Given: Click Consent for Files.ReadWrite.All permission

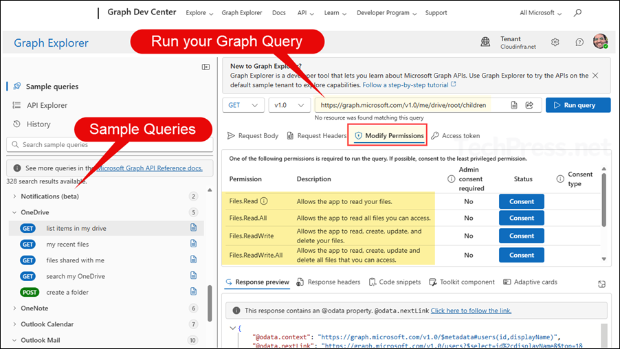Looking at the screenshot, I should click(521, 255).
